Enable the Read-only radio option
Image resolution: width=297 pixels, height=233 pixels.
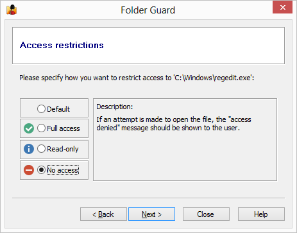(41, 149)
